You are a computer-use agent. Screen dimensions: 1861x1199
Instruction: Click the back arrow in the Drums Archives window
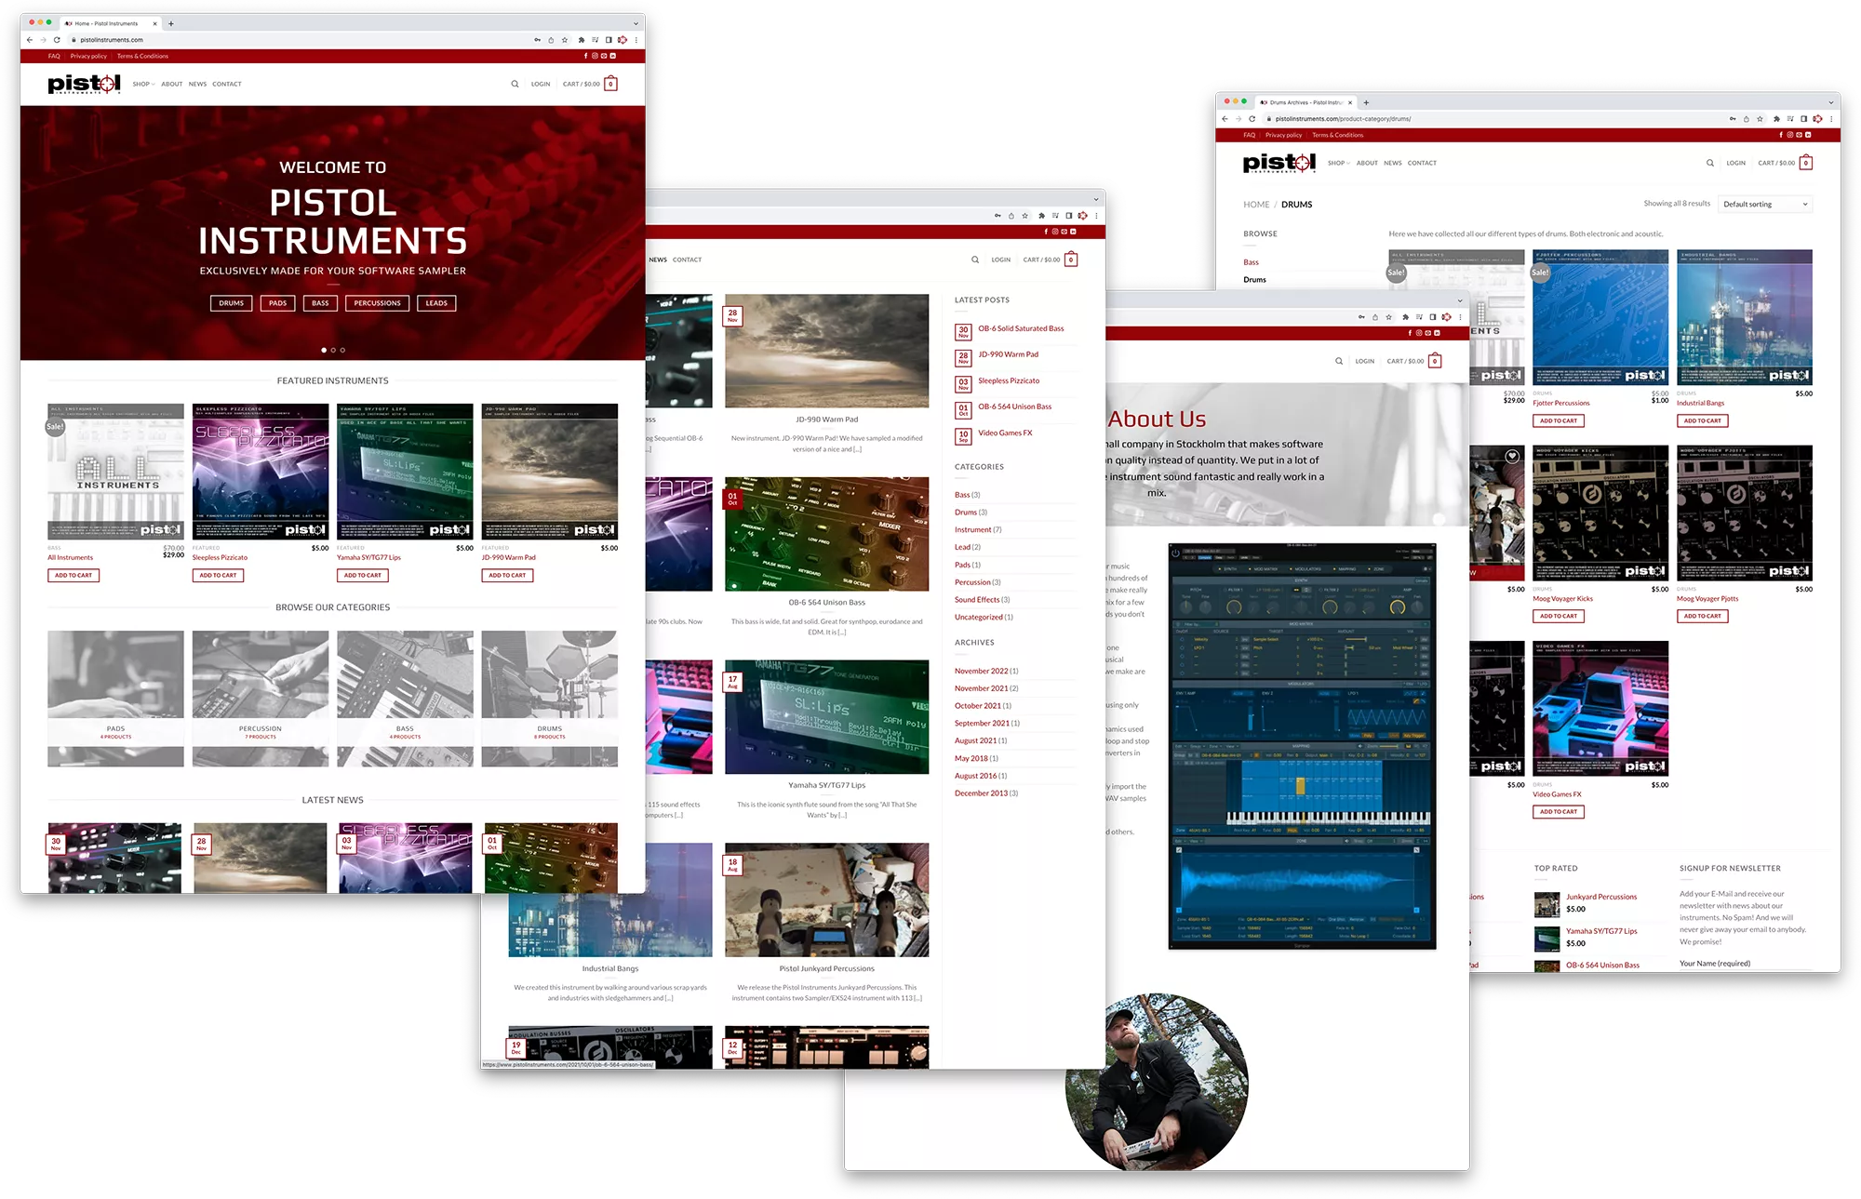[x=1225, y=119]
